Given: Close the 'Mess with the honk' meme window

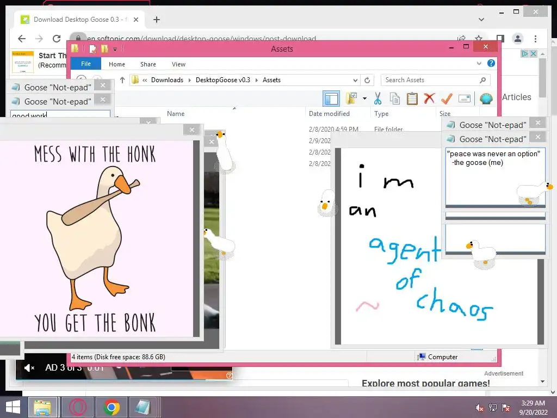Looking at the screenshot, I should 192,130.
